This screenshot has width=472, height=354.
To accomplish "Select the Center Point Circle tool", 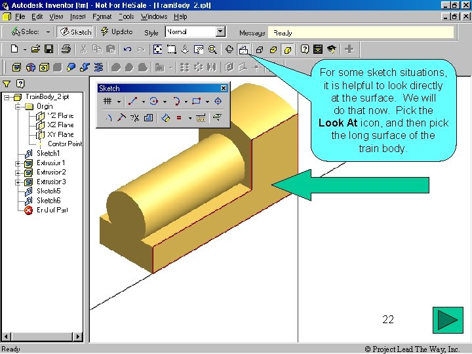I will 154,101.
